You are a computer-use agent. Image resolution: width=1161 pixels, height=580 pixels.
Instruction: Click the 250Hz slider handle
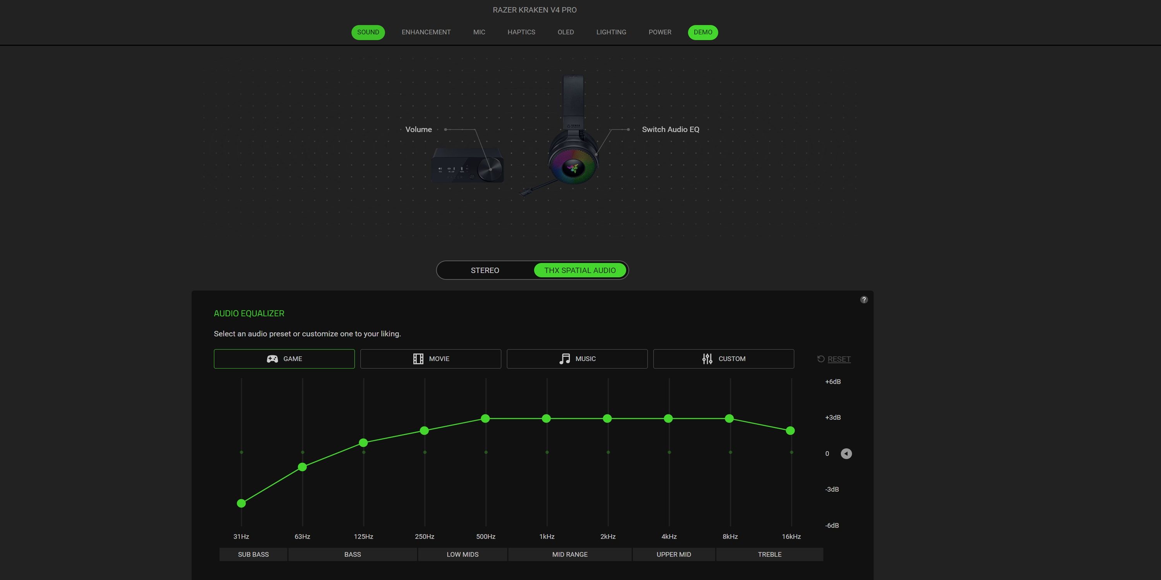pyautogui.click(x=424, y=431)
